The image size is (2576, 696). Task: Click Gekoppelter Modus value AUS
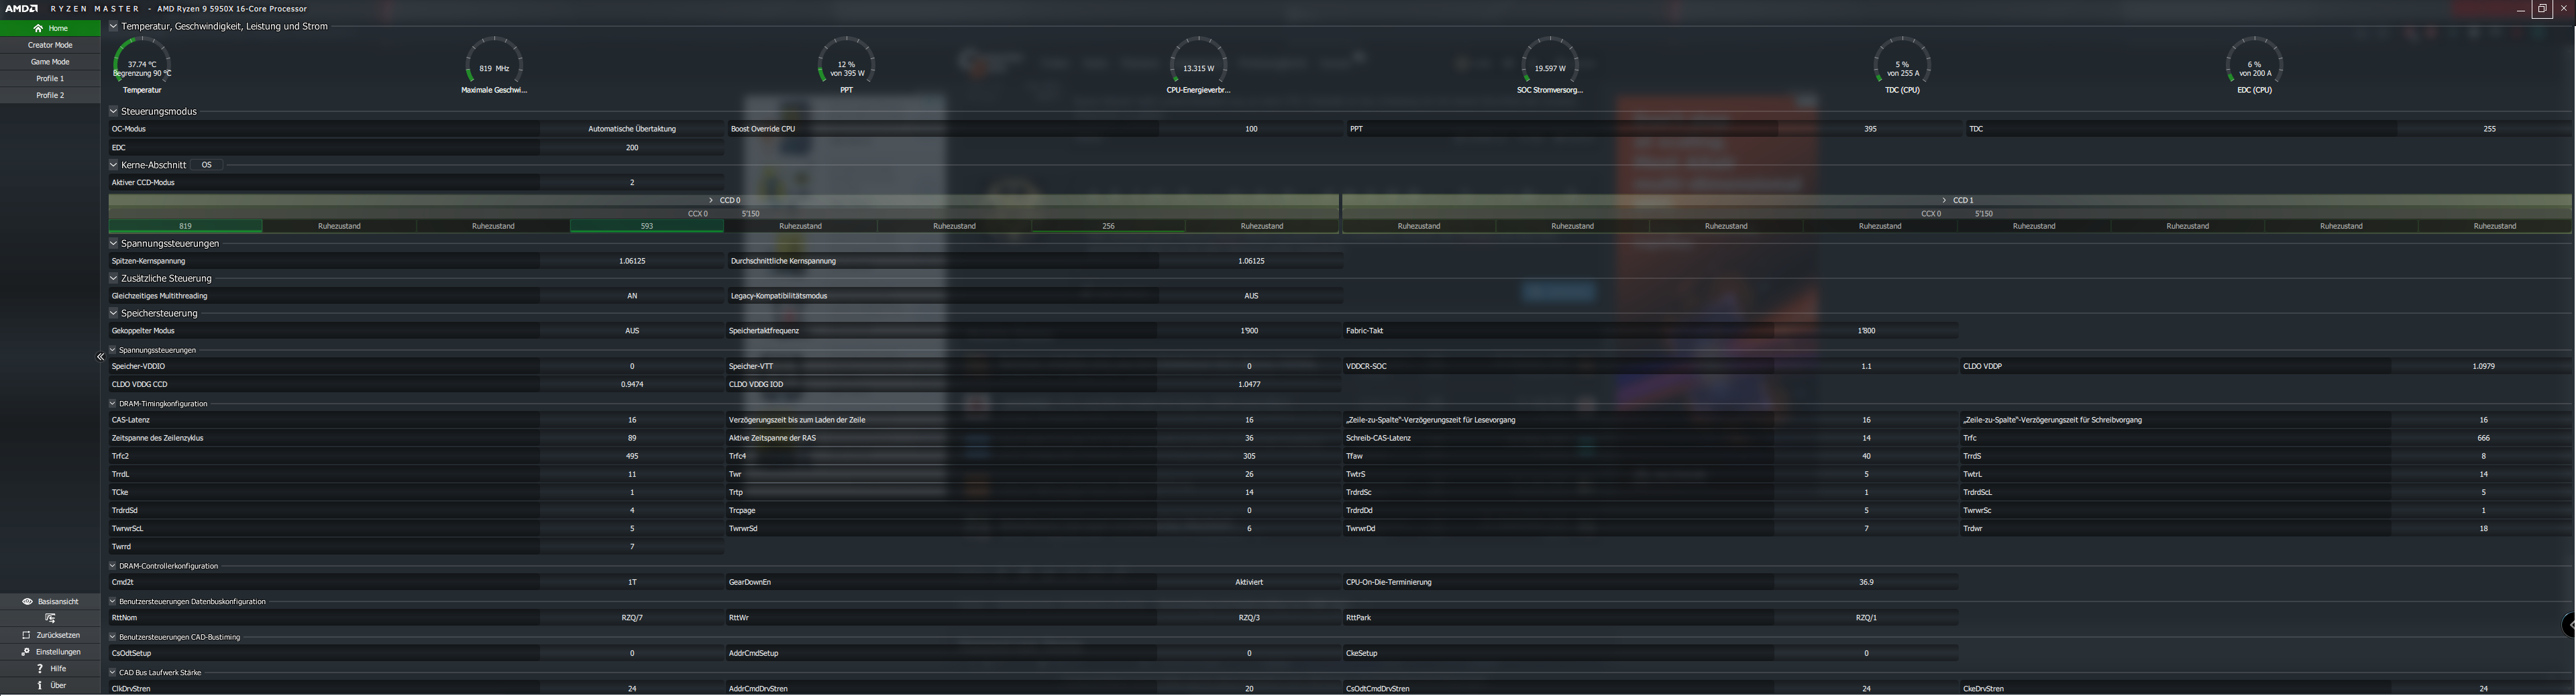point(632,331)
